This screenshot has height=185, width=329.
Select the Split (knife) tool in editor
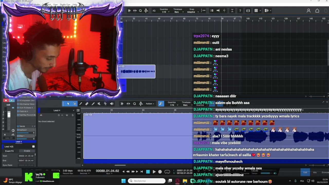(x=81, y=104)
